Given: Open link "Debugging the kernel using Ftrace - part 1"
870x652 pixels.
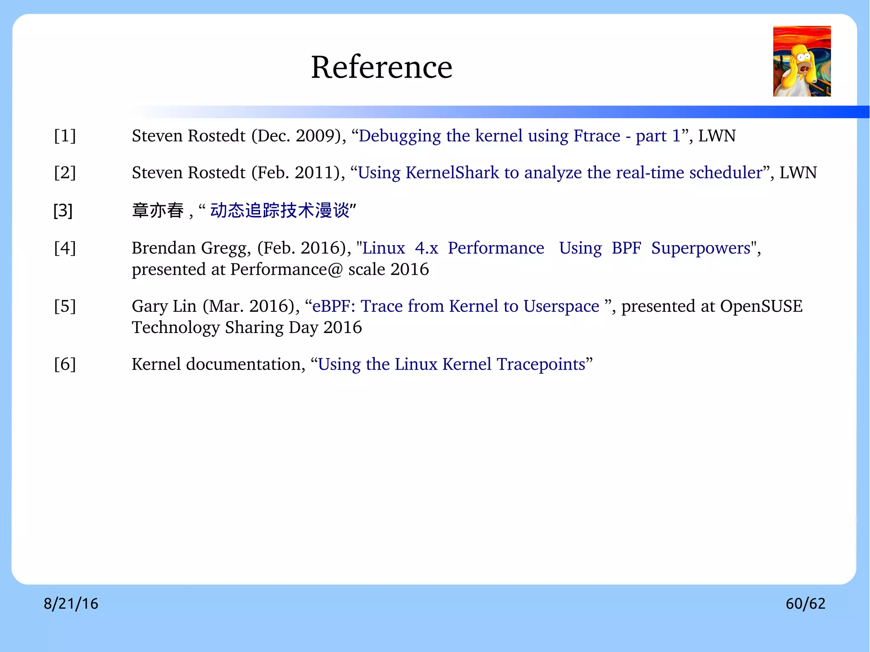Looking at the screenshot, I should 520,136.
